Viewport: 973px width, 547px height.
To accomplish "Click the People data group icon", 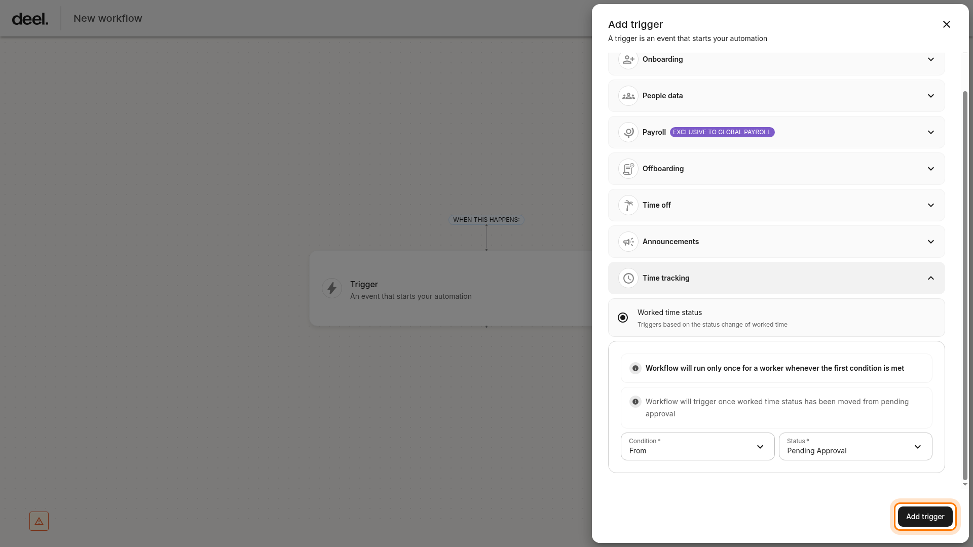I will point(628,96).
